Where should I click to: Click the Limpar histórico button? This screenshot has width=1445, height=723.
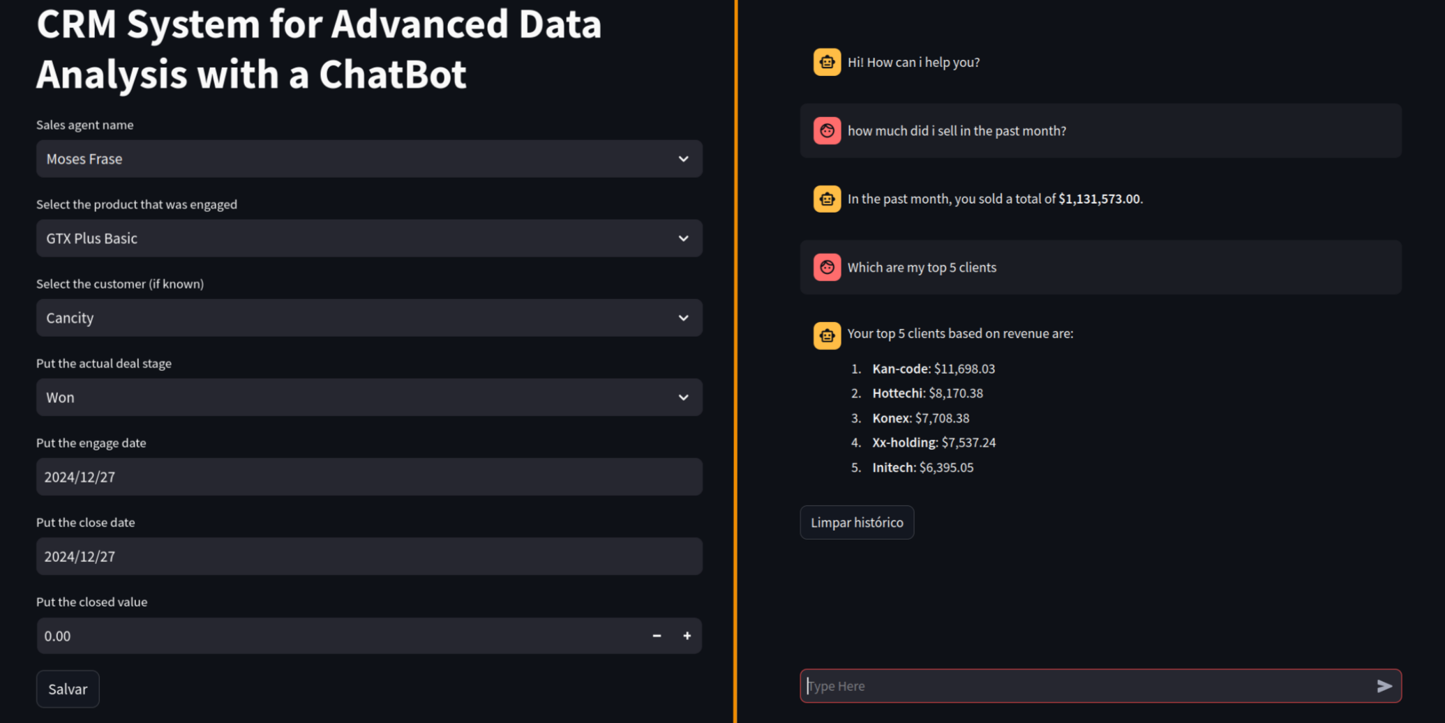[857, 522]
